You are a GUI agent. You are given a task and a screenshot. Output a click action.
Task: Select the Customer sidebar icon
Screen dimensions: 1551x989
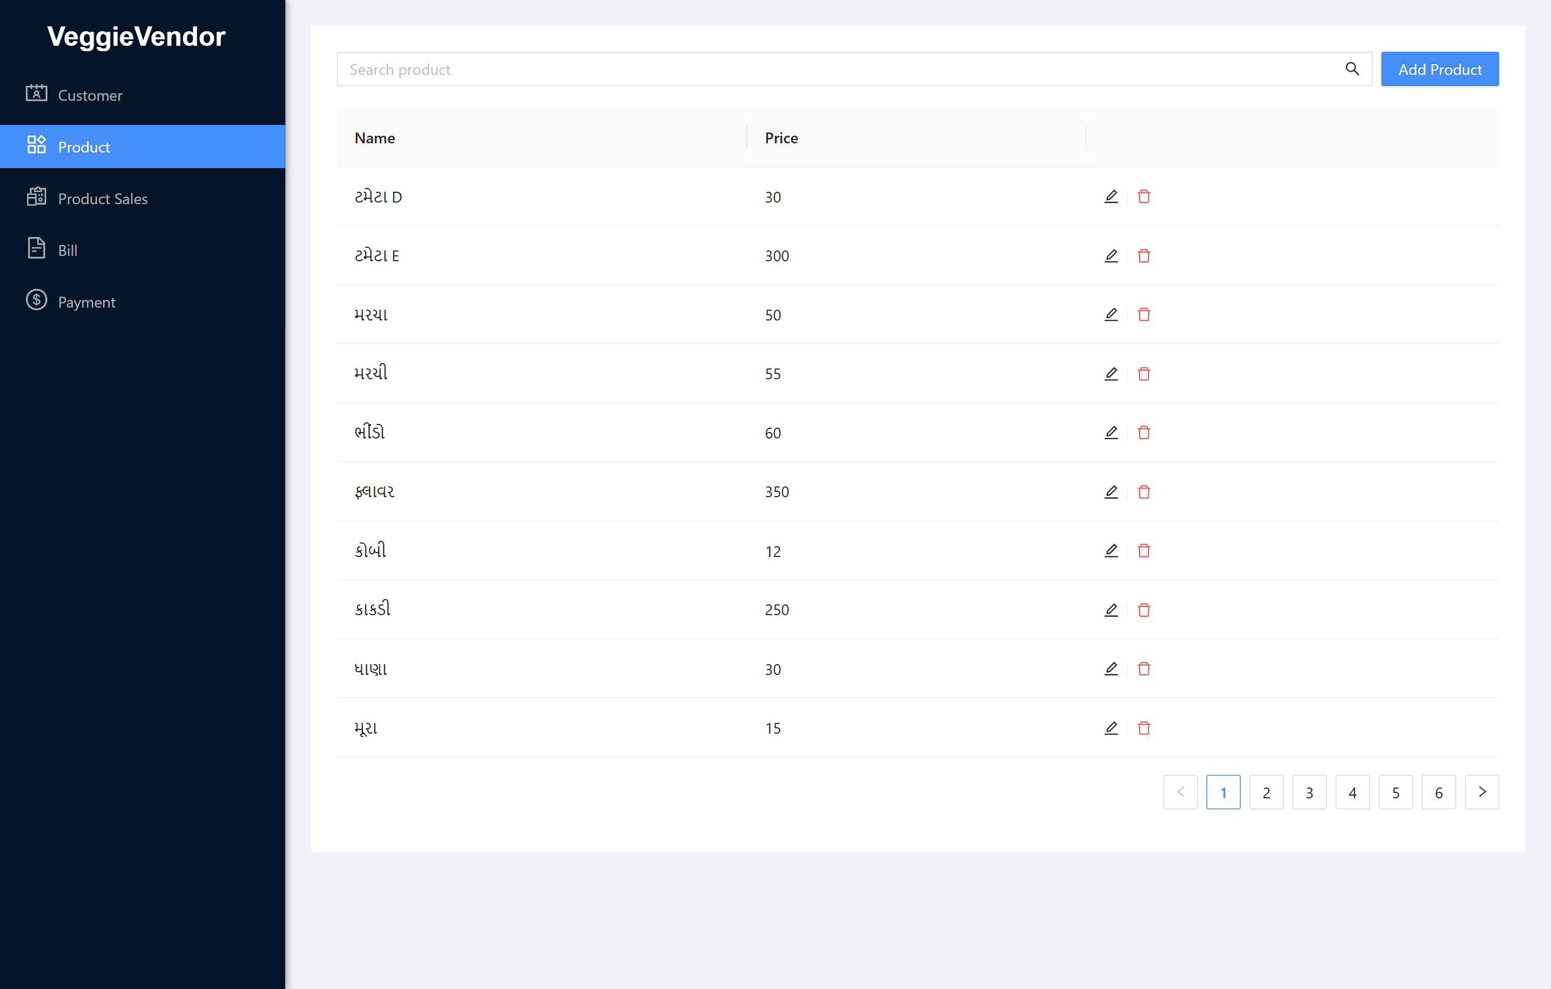point(37,94)
